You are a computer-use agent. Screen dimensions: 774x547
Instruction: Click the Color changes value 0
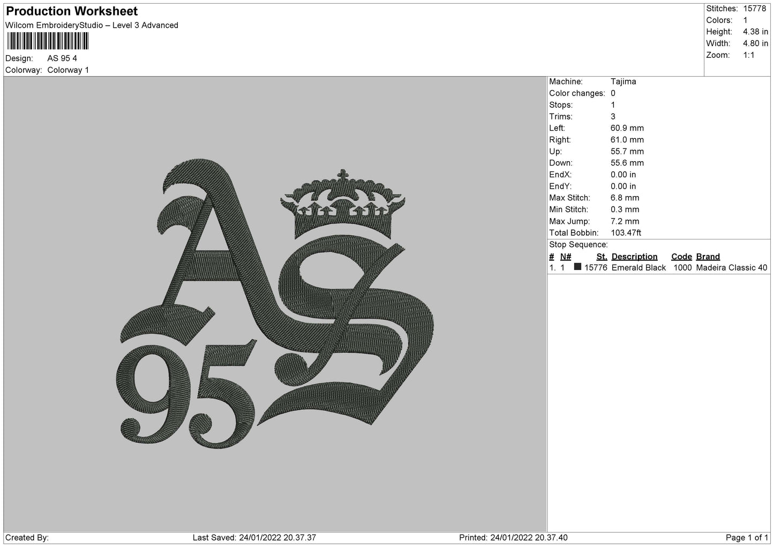[x=613, y=93]
